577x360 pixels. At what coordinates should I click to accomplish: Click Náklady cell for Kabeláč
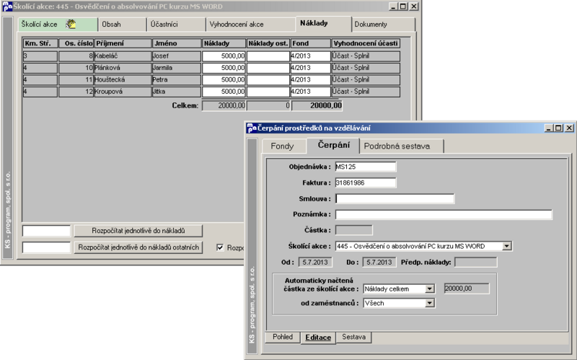click(224, 56)
